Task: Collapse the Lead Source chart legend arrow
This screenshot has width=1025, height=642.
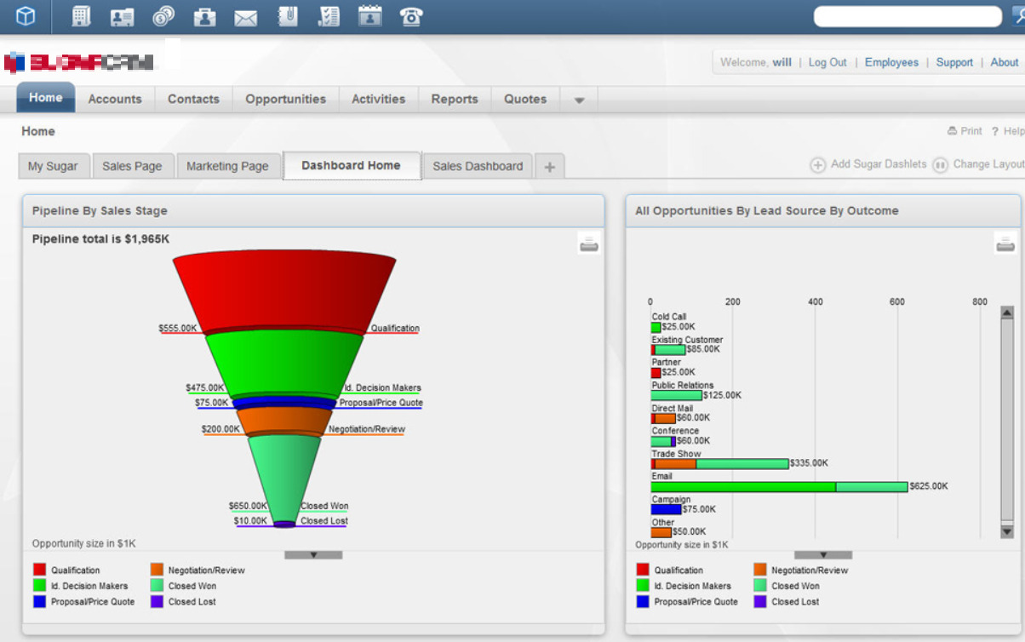Action: [x=823, y=554]
